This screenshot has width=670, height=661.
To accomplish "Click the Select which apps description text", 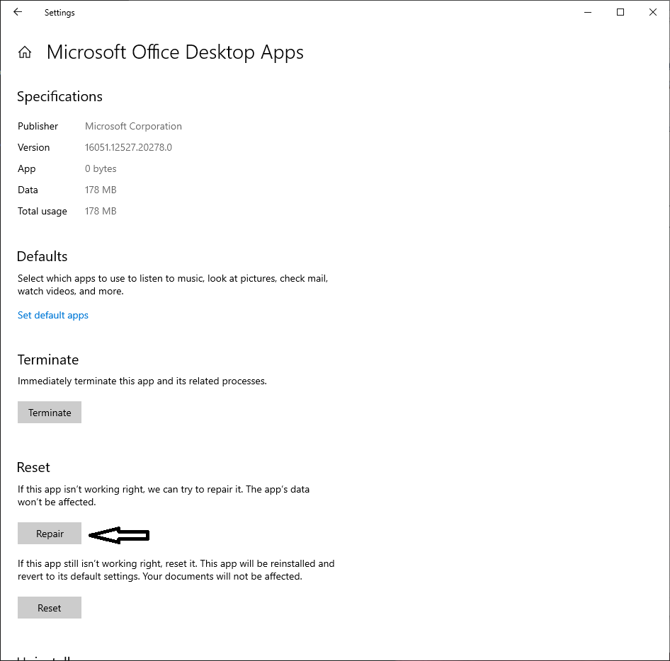I will point(173,284).
